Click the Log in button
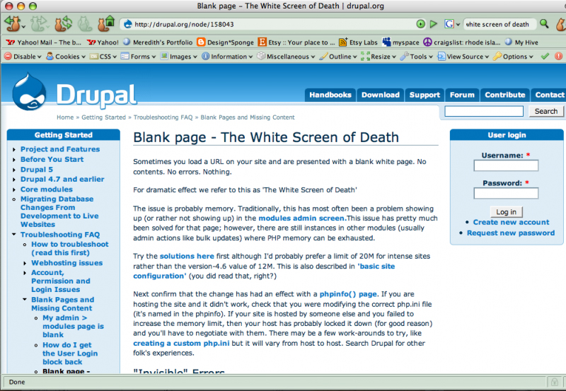The height and width of the screenshot is (391, 566). point(506,211)
